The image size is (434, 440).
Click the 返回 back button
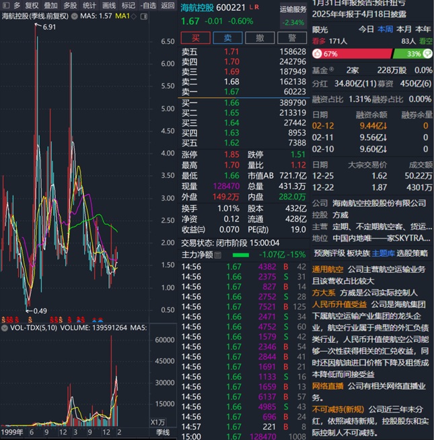click(x=168, y=5)
